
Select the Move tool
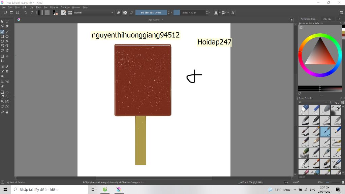[7, 56]
